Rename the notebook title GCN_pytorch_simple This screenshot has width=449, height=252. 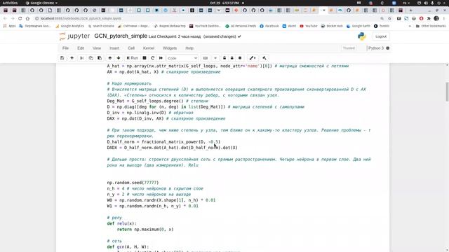click(121, 36)
